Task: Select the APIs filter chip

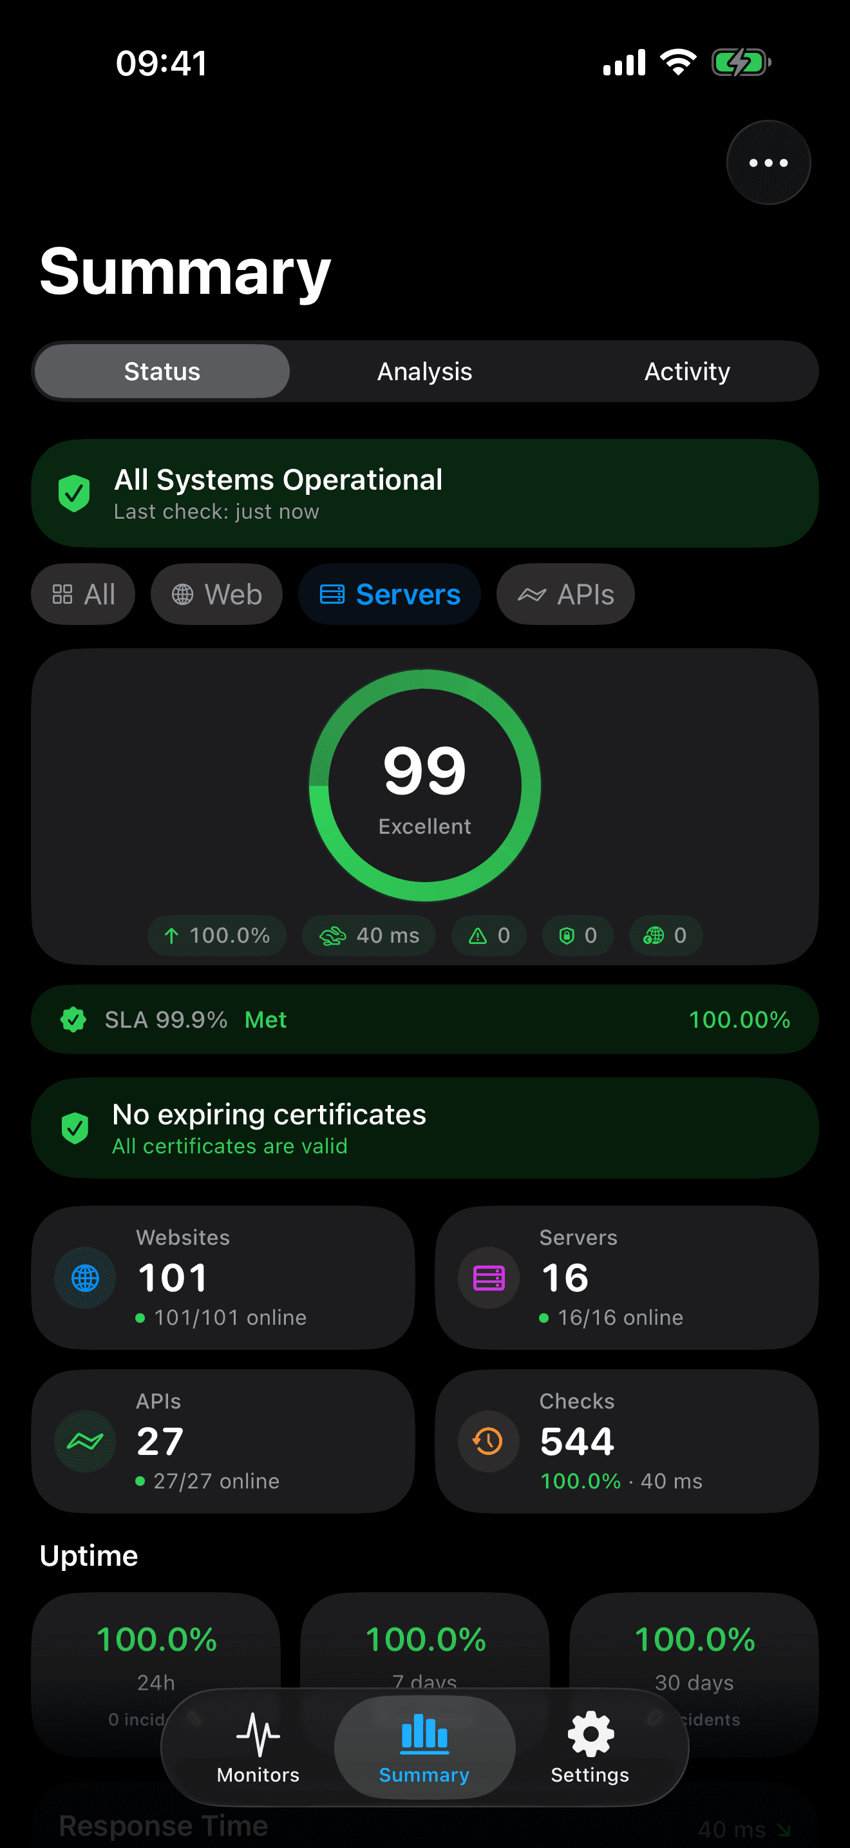Action: [x=565, y=594]
